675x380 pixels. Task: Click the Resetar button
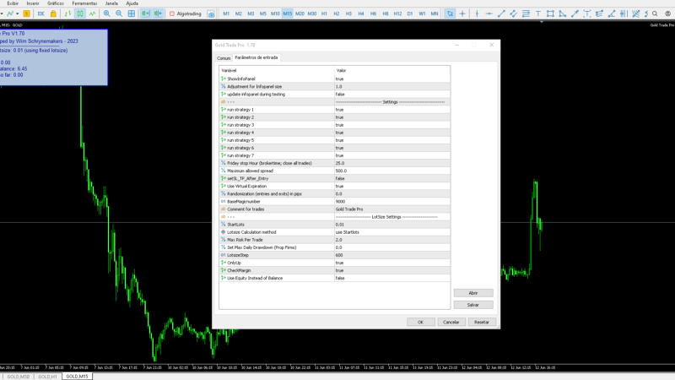482,322
